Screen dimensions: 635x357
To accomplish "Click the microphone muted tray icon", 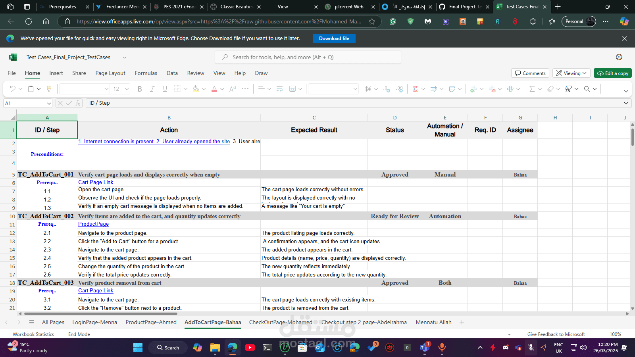I will [x=531, y=347].
